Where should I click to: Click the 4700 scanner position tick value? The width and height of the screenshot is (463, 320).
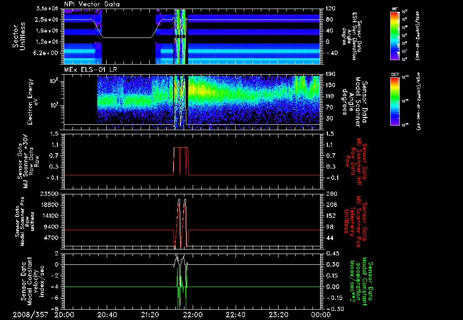[x=51, y=238]
